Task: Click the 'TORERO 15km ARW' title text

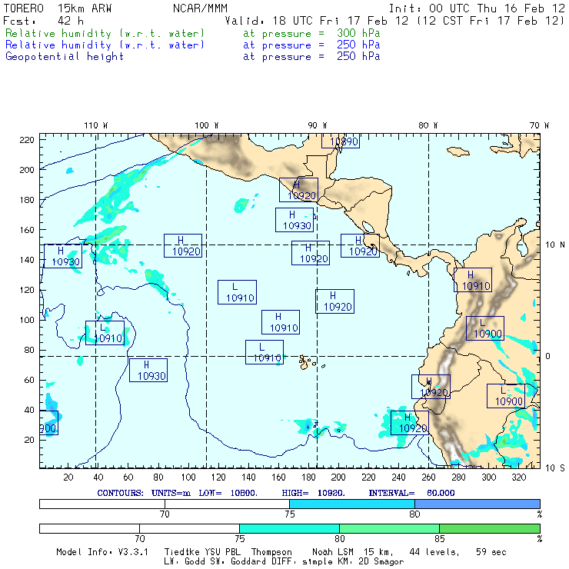Action: [x=58, y=8]
